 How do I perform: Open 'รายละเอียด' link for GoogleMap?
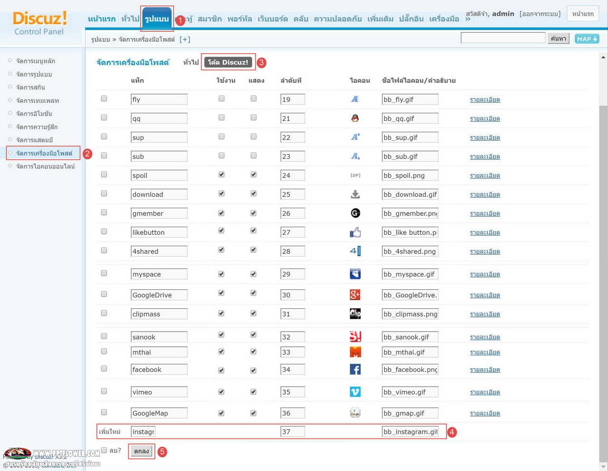pyautogui.click(x=485, y=413)
